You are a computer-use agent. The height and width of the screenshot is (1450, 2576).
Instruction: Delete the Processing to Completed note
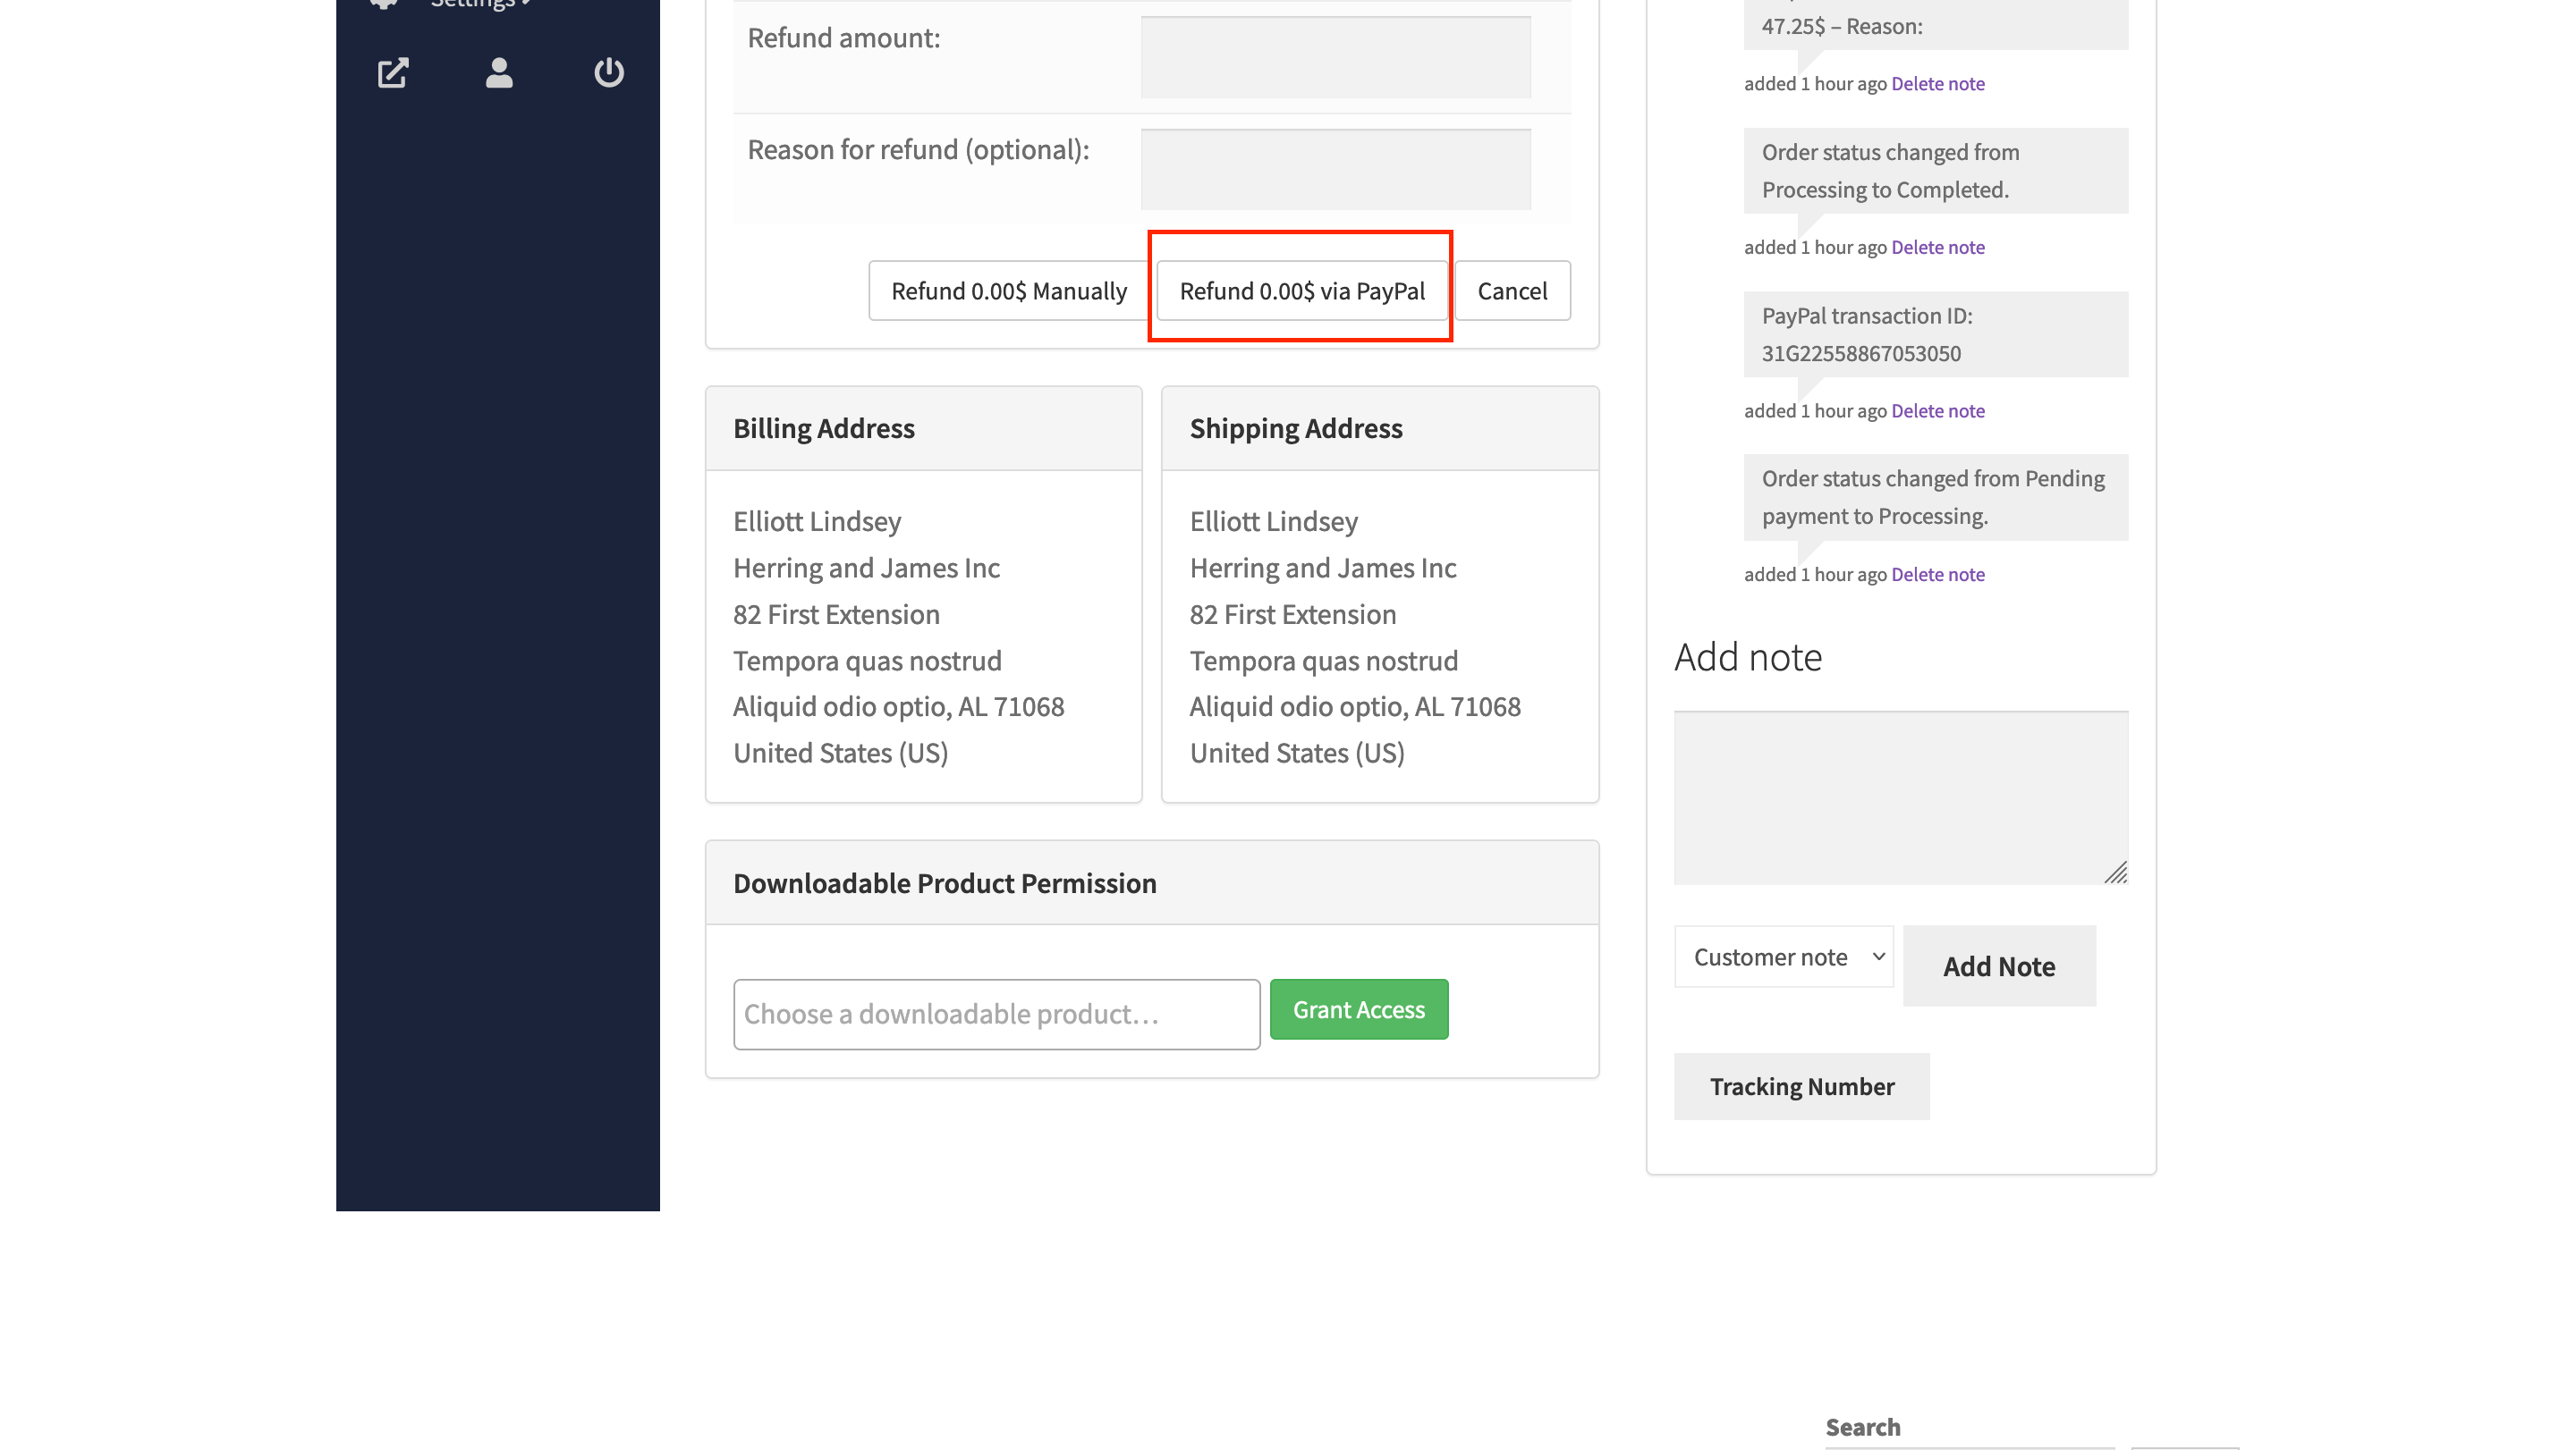[x=1937, y=246]
